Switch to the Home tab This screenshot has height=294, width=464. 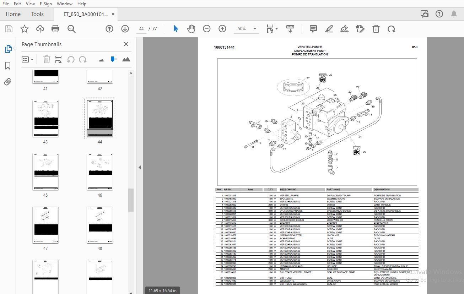[x=13, y=14]
